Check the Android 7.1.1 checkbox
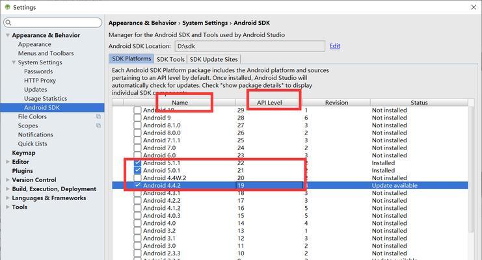482x260 pixels. [x=137, y=140]
